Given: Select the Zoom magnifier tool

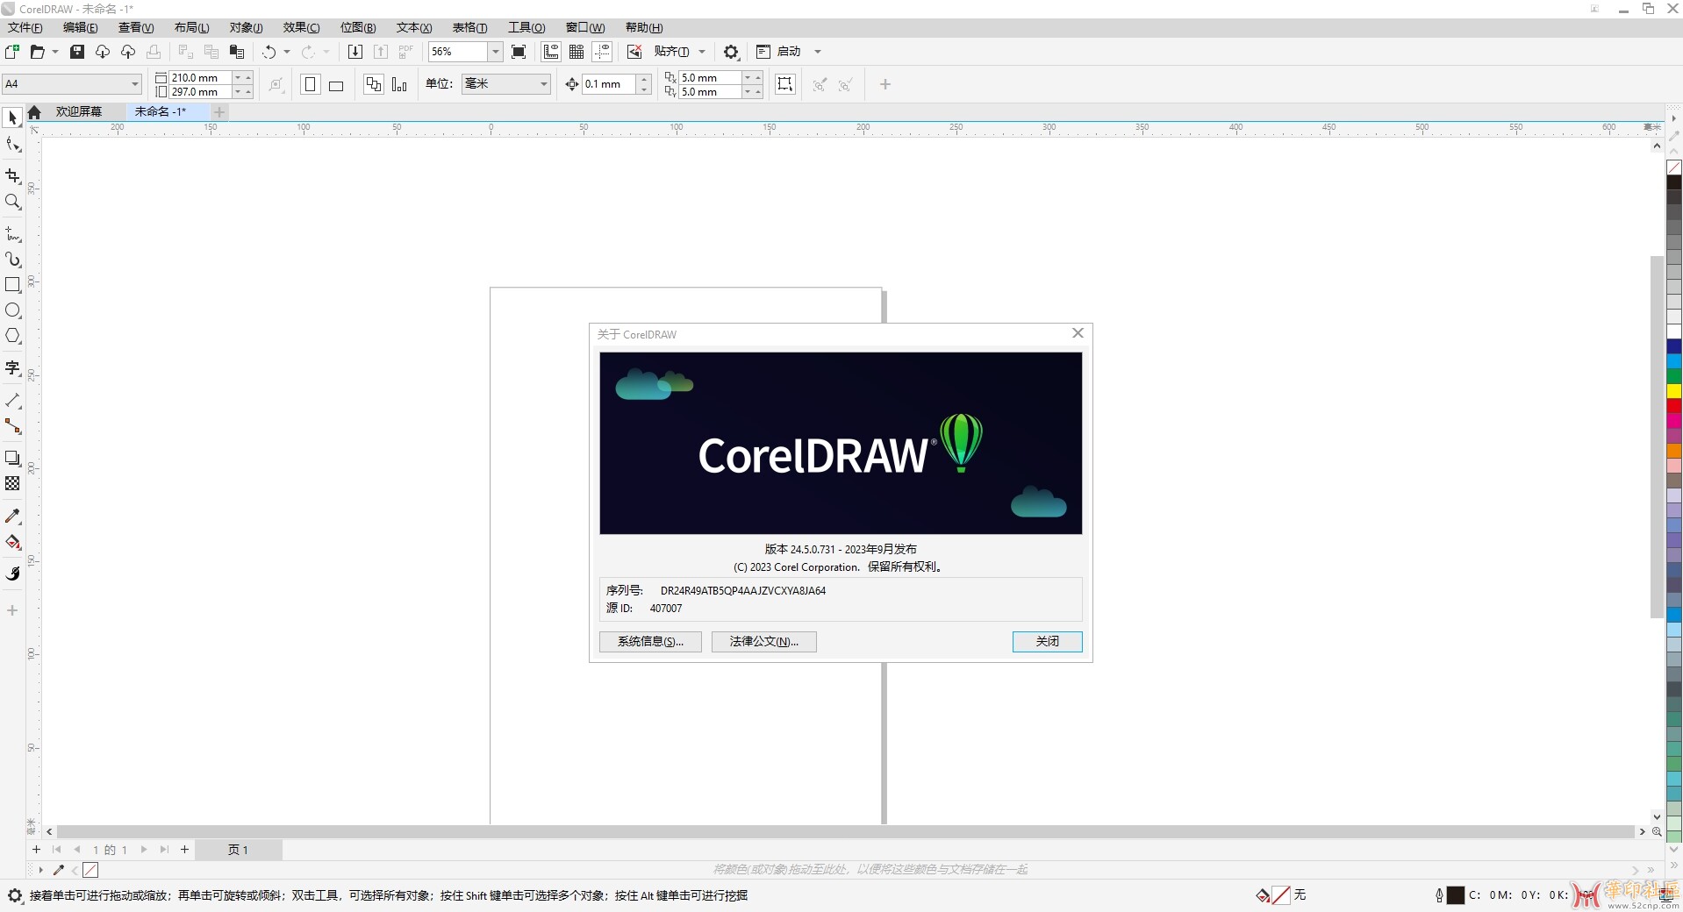Looking at the screenshot, I should pos(12,202).
